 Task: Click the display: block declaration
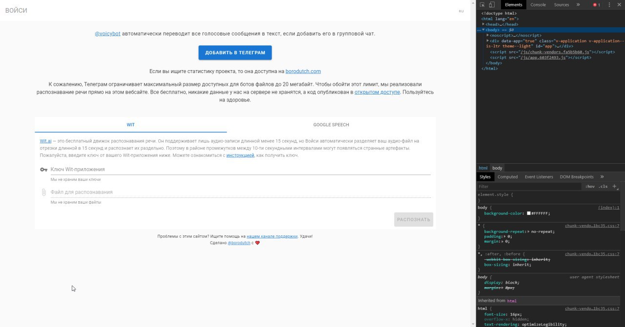coord(501,283)
